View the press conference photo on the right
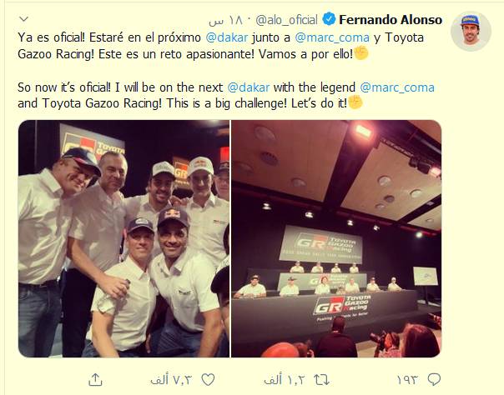Image resolution: width=504 pixels, height=395 pixels. [x=336, y=238]
